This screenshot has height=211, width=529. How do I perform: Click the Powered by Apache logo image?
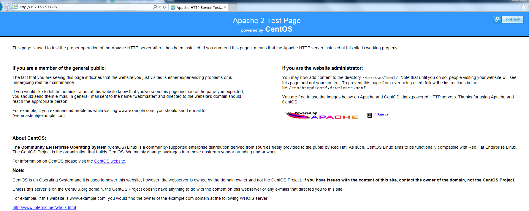coord(321,115)
